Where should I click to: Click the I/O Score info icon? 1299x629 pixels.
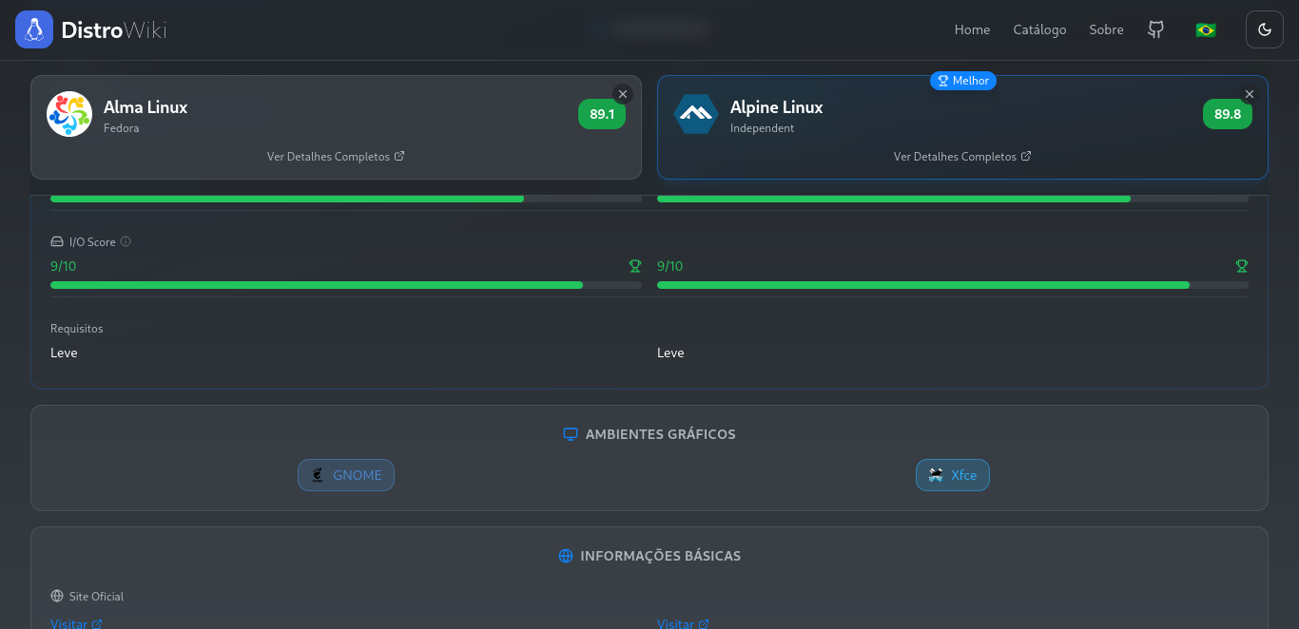click(x=126, y=241)
